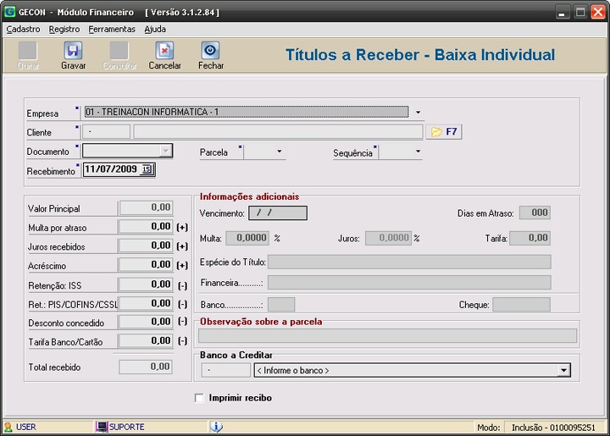Viewport: 610px width, 436px height.
Task: Enable the Imprimir recibo checkbox
Action: tap(199, 398)
